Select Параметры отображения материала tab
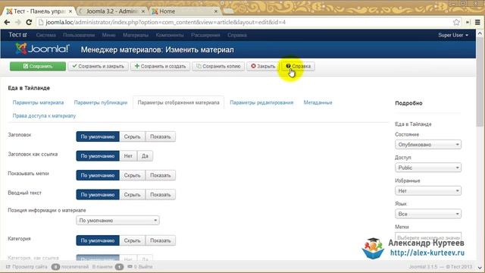Viewport: 485px width, 273px height. tap(179, 102)
